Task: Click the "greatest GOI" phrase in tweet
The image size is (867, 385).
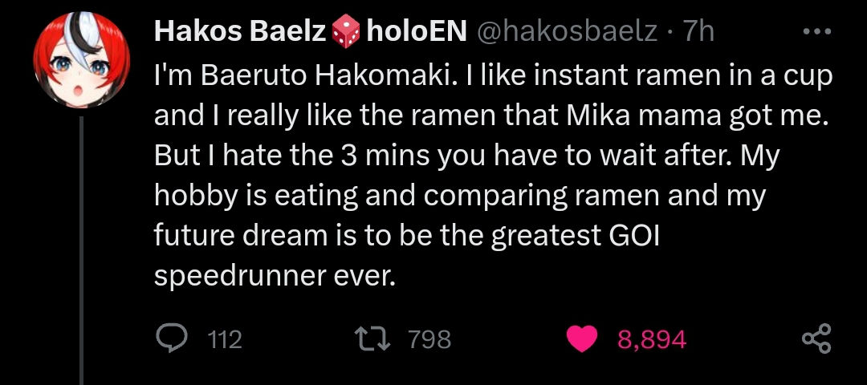Action: (x=572, y=237)
